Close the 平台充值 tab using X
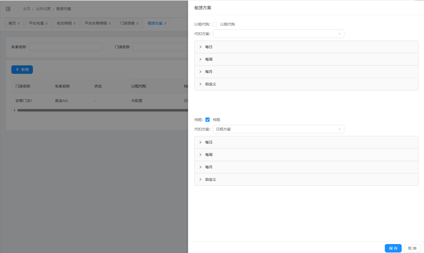 (47, 23)
